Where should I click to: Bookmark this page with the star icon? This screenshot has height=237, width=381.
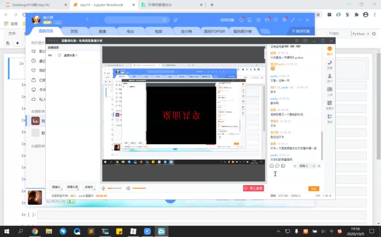[x=318, y=15]
